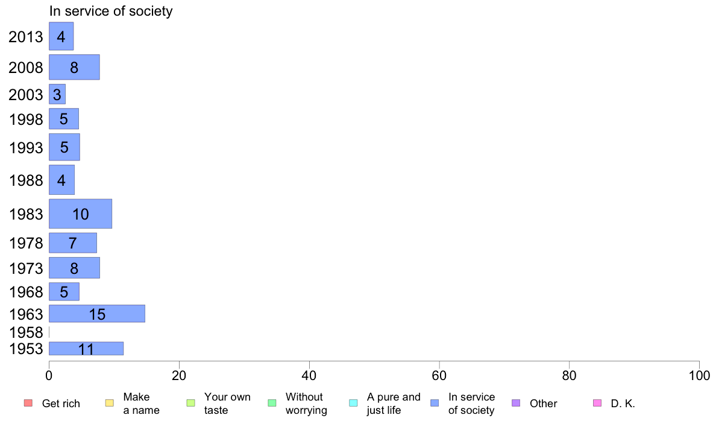Click the 1963 bar showing 15

[x=97, y=314]
